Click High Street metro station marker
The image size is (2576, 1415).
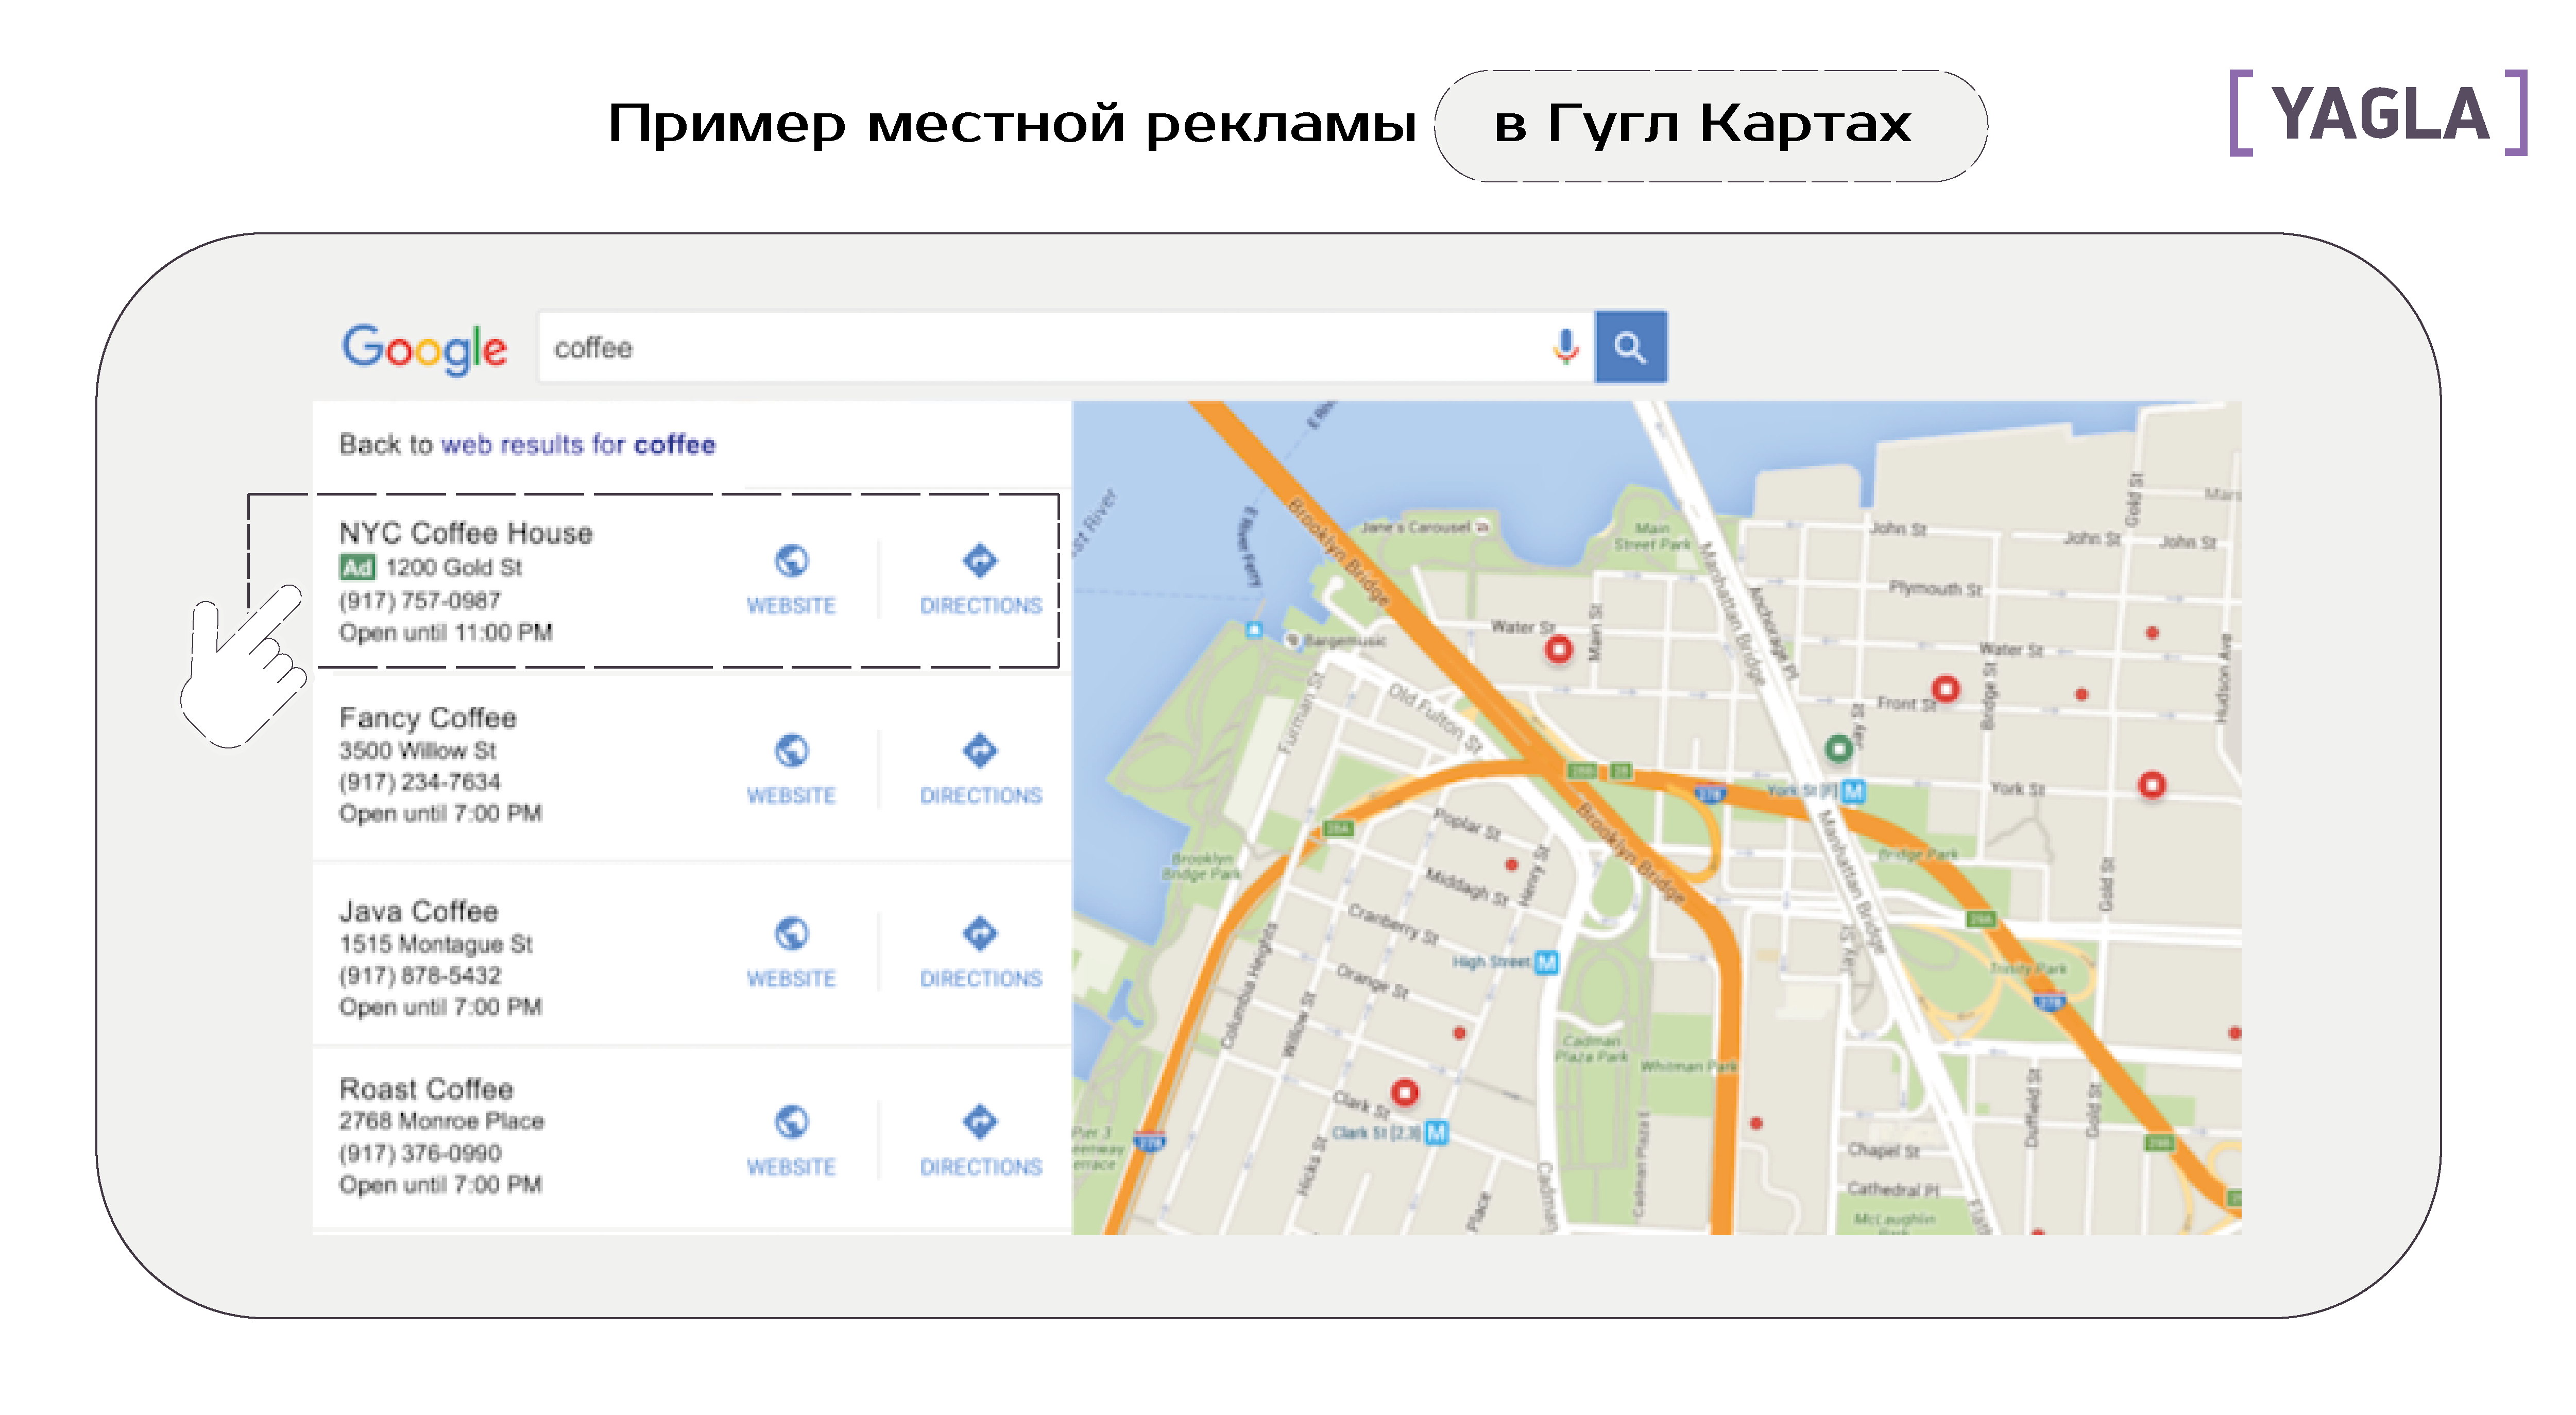pyautogui.click(x=1546, y=962)
